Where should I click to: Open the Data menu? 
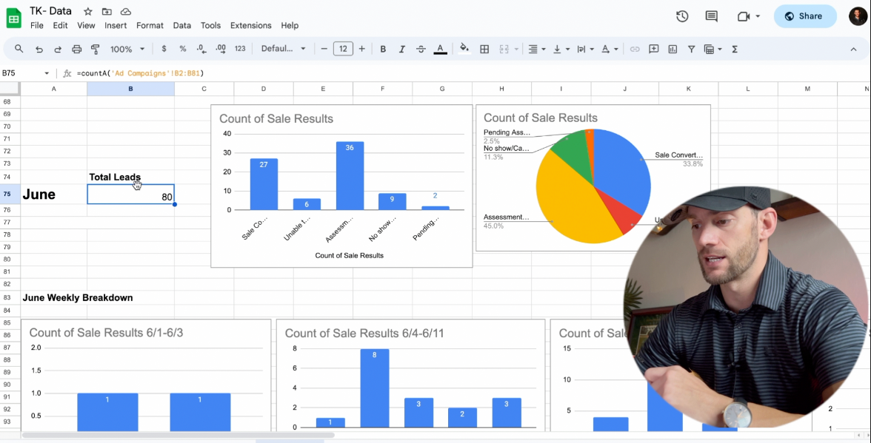(181, 25)
